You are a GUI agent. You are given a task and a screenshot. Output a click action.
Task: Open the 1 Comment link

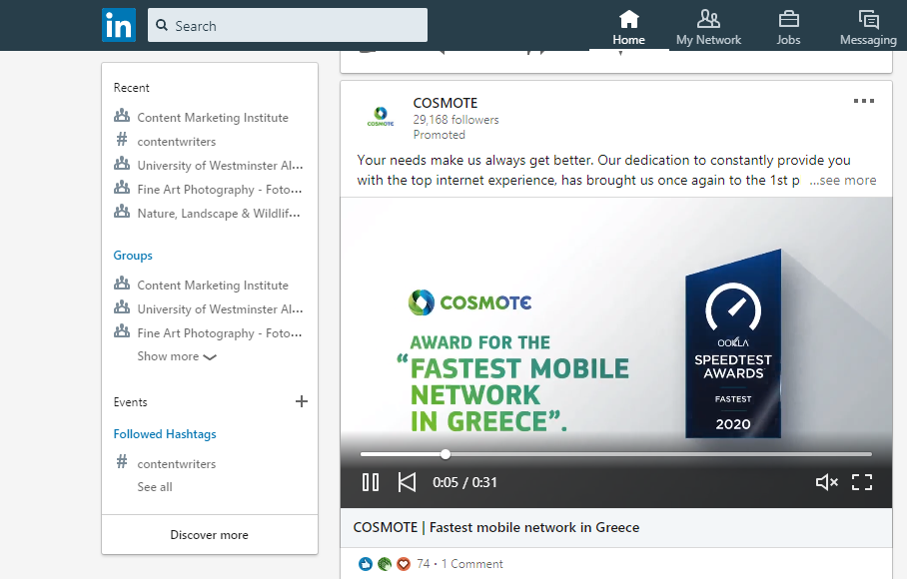472,564
